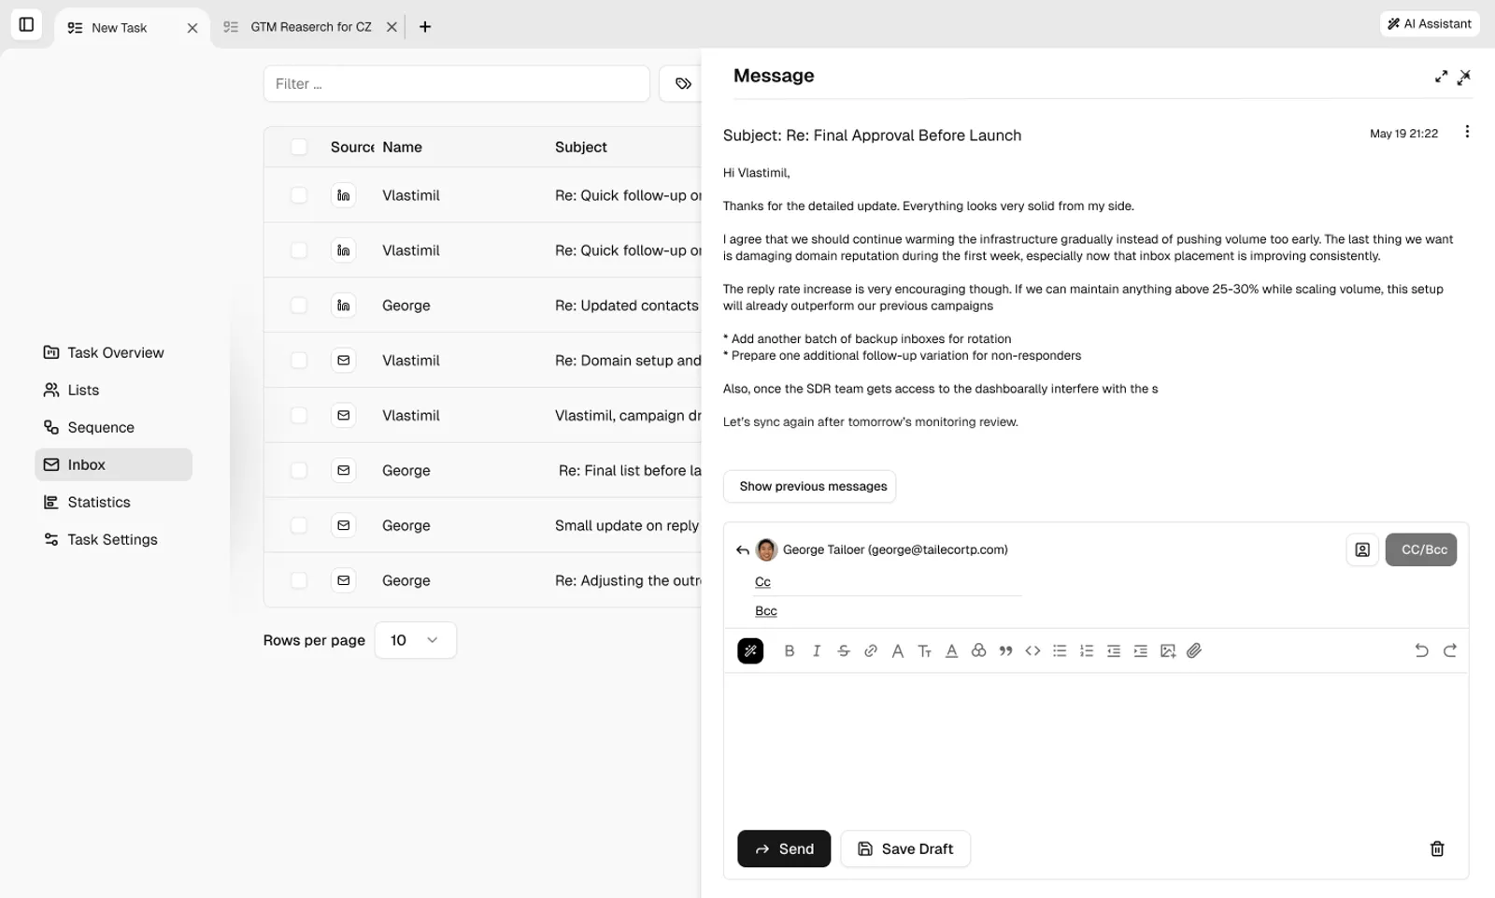Check the select-all header checkbox
This screenshot has width=1495, height=898.
point(299,147)
